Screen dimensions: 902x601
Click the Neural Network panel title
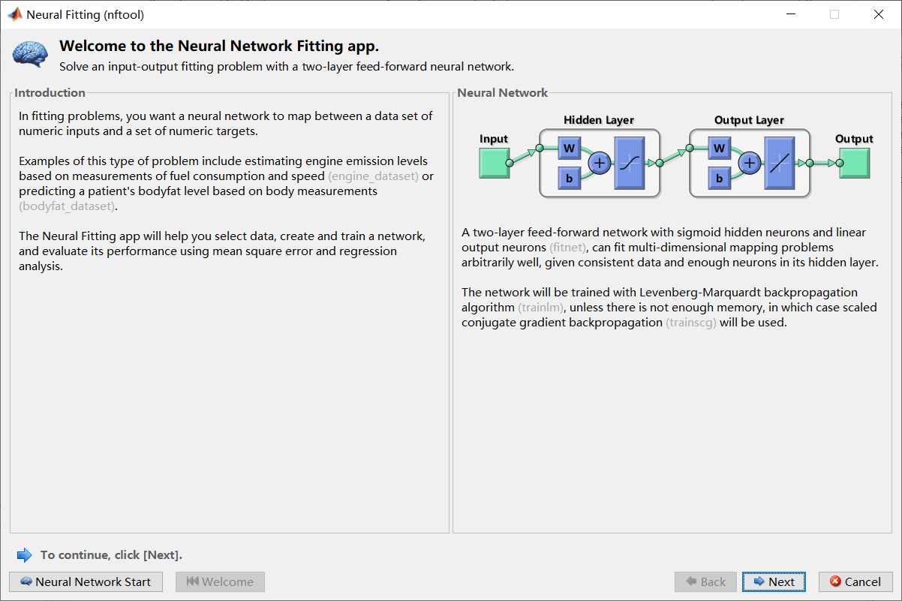[503, 93]
